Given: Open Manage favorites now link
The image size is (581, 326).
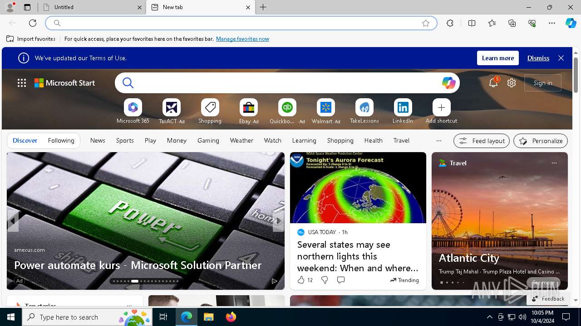Looking at the screenshot, I should tap(242, 39).
